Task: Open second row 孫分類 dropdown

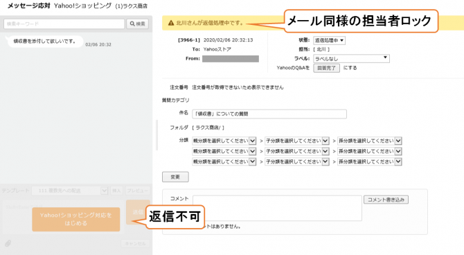Action: pyautogui.click(x=370, y=151)
